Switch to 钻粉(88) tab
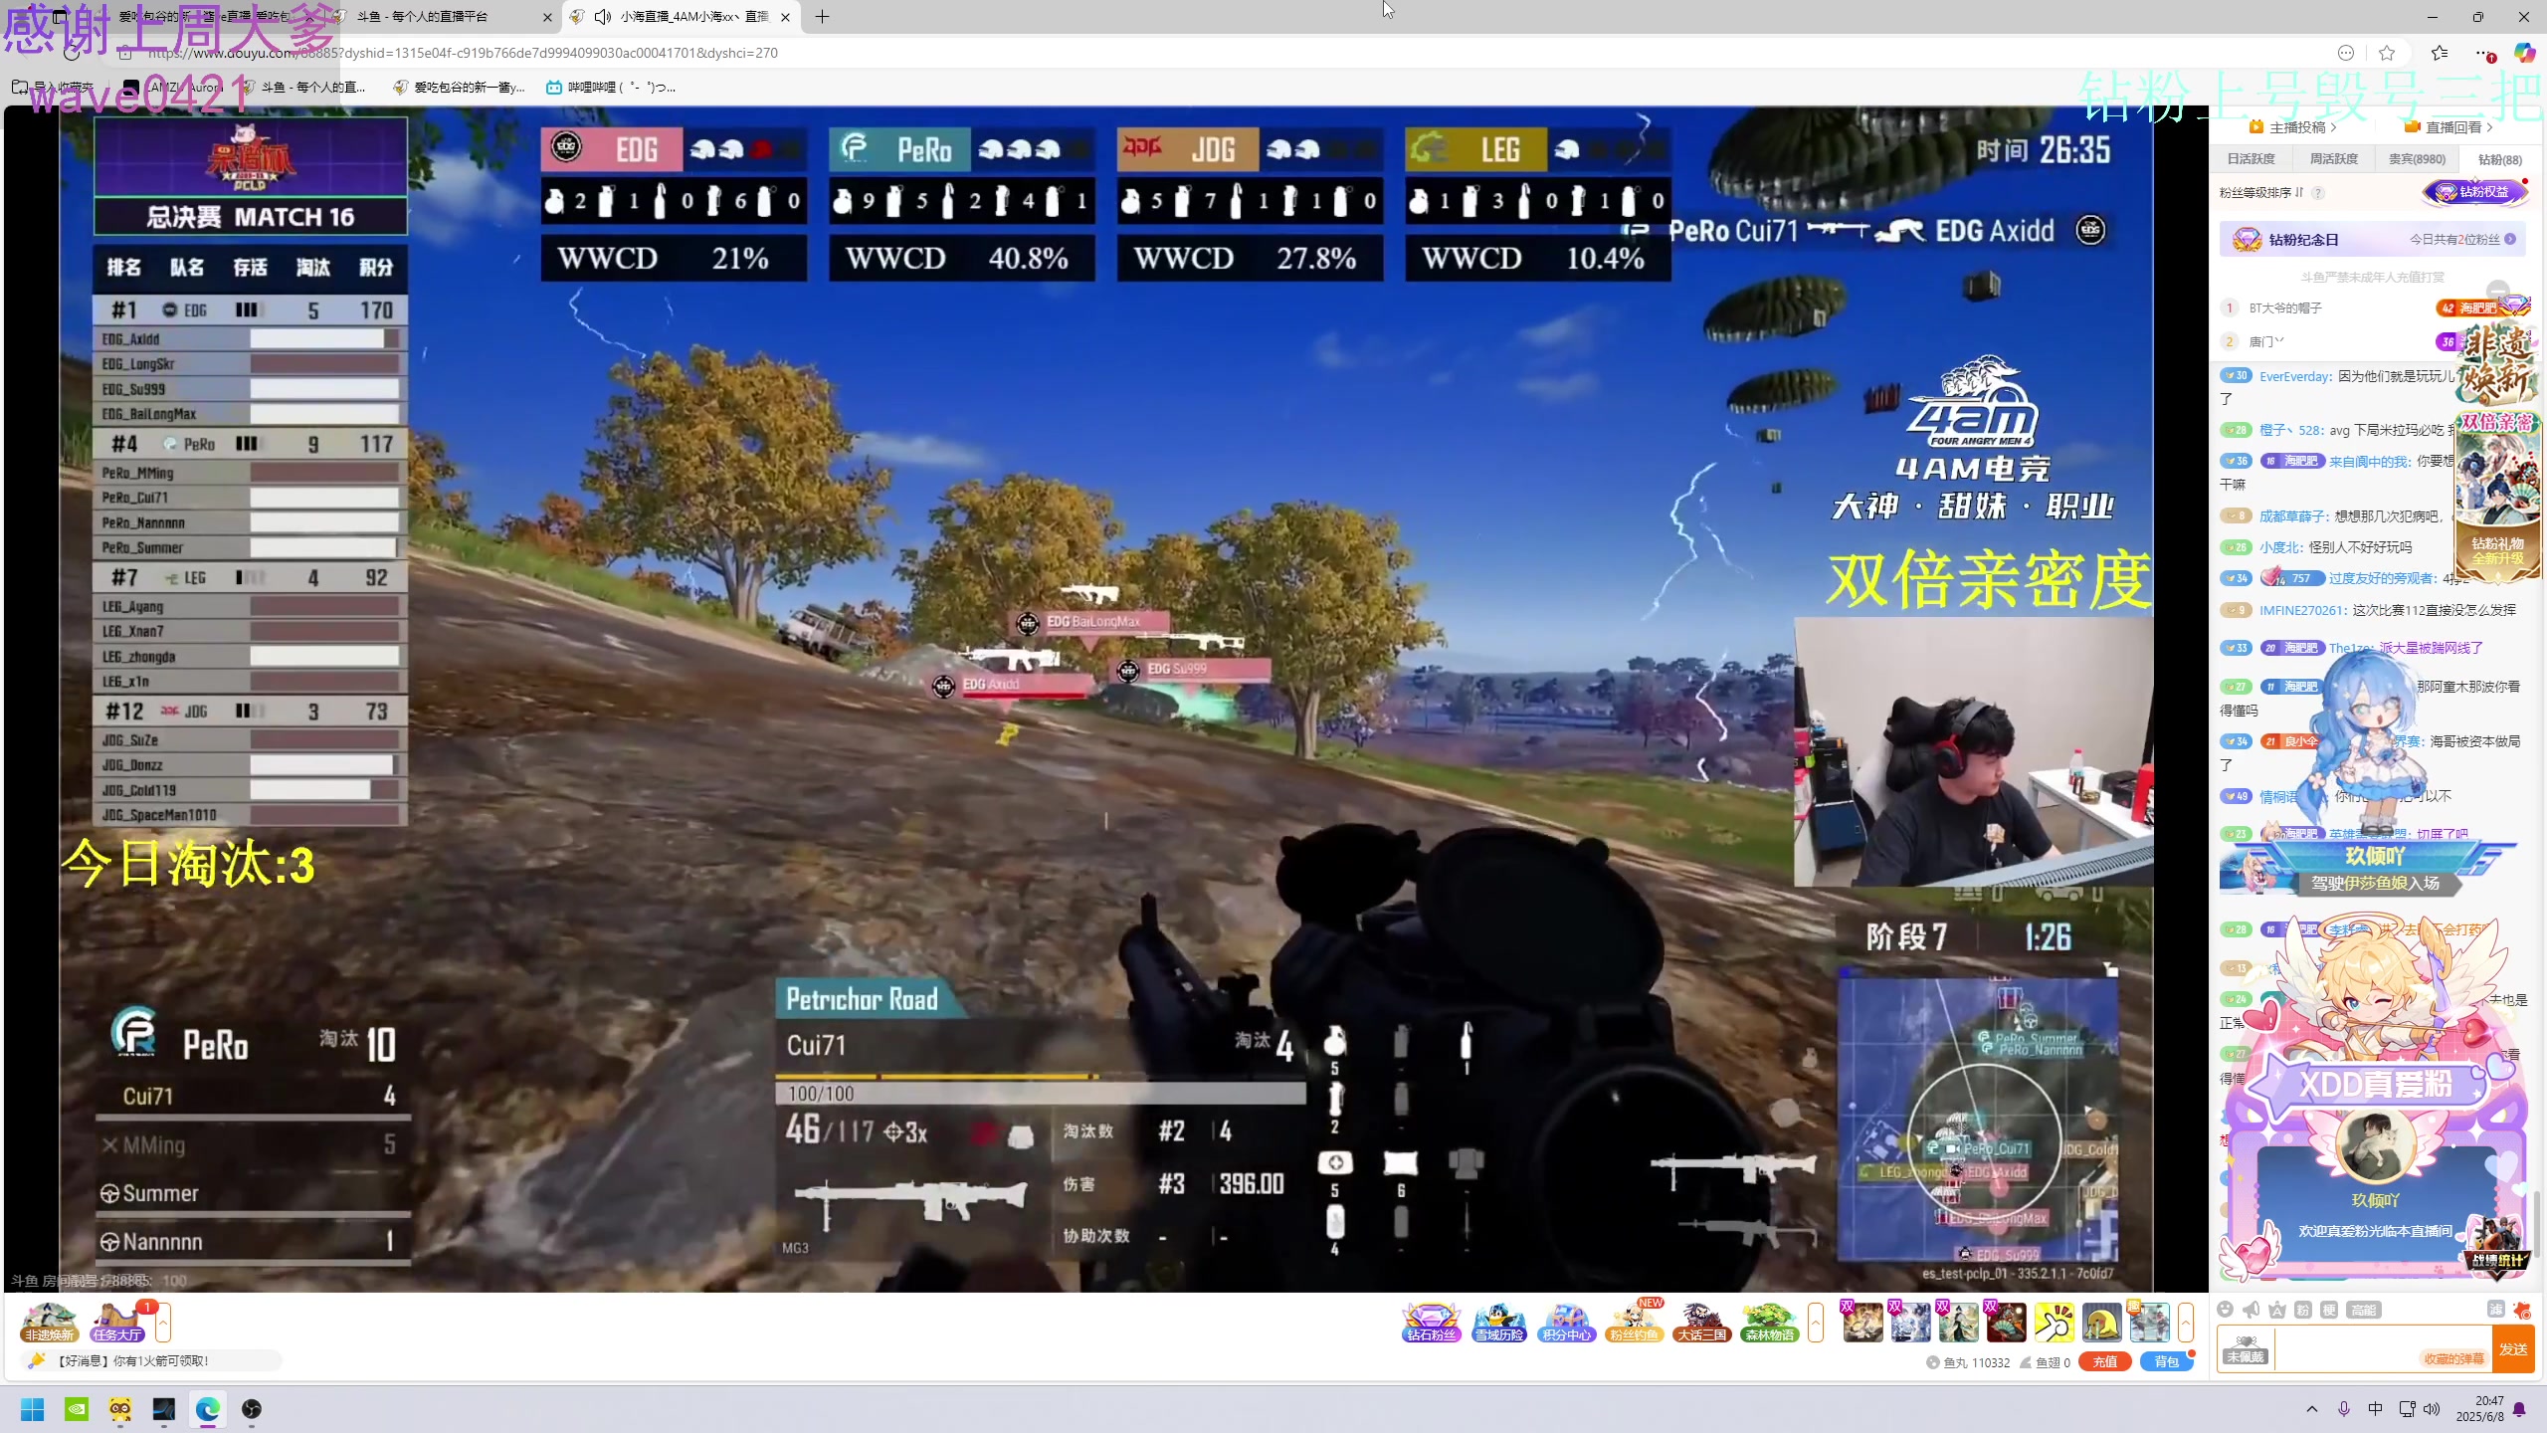2547x1433 pixels. coord(2500,159)
